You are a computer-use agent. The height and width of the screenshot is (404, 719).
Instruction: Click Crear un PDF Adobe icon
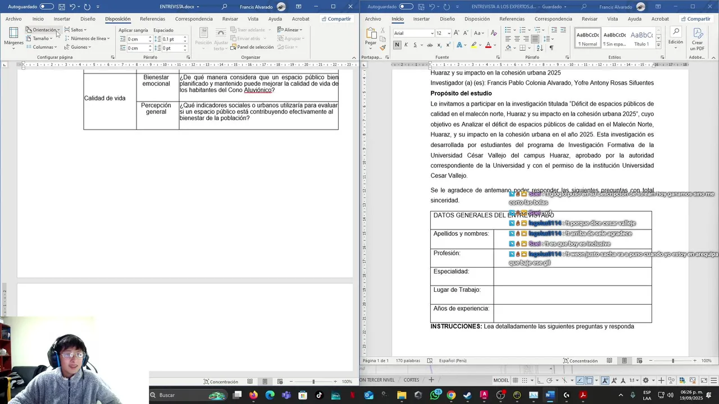[x=697, y=39]
